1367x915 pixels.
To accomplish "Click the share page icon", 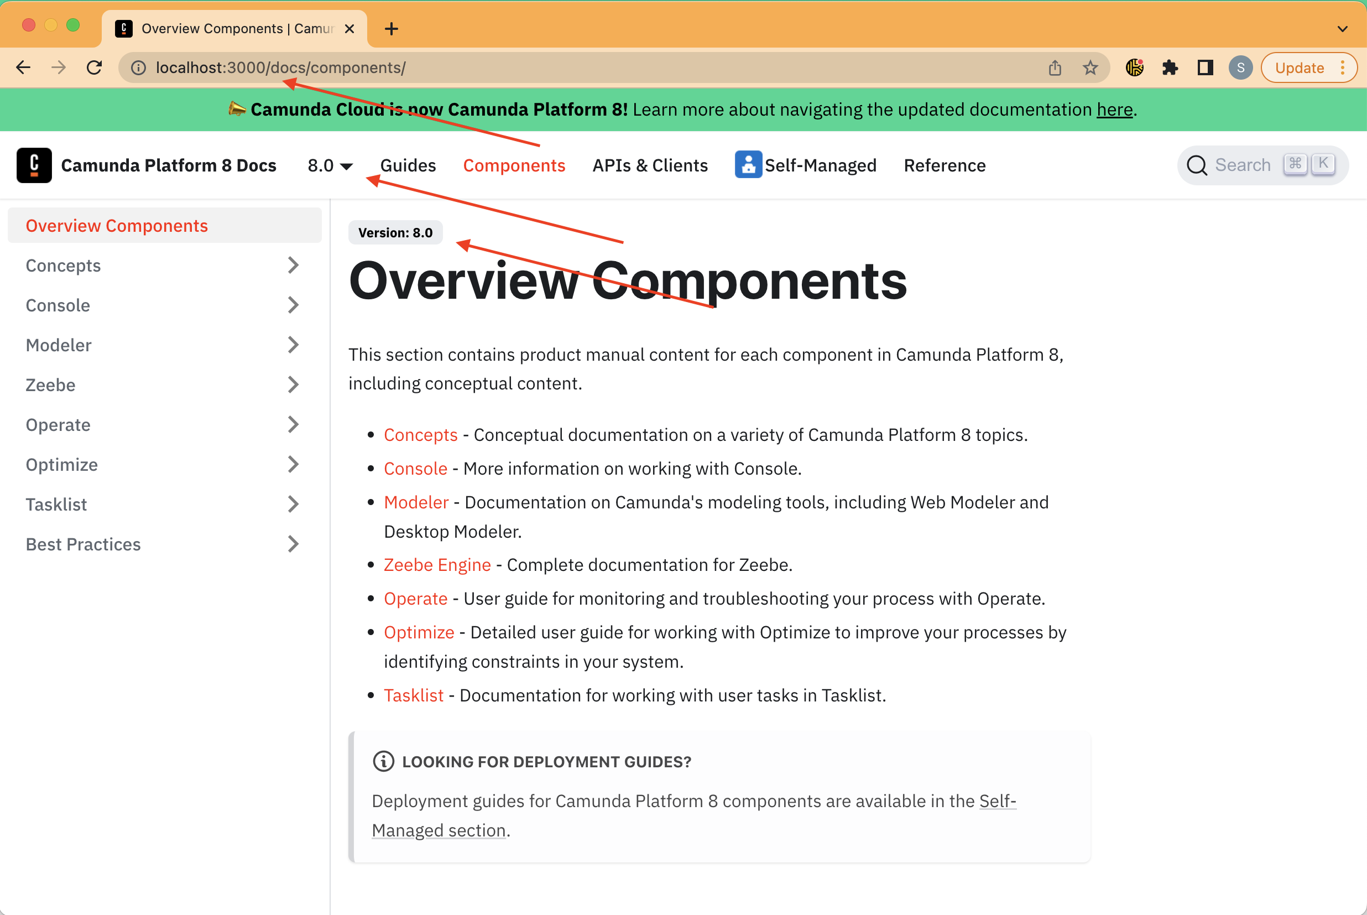I will click(x=1055, y=67).
